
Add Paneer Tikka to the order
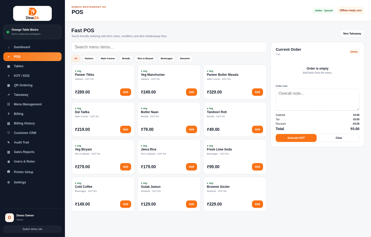(x=125, y=92)
